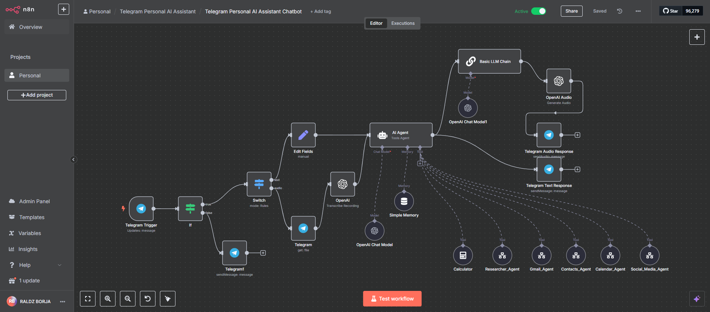Collapse the left sidebar
The image size is (710, 312).
tap(73, 160)
